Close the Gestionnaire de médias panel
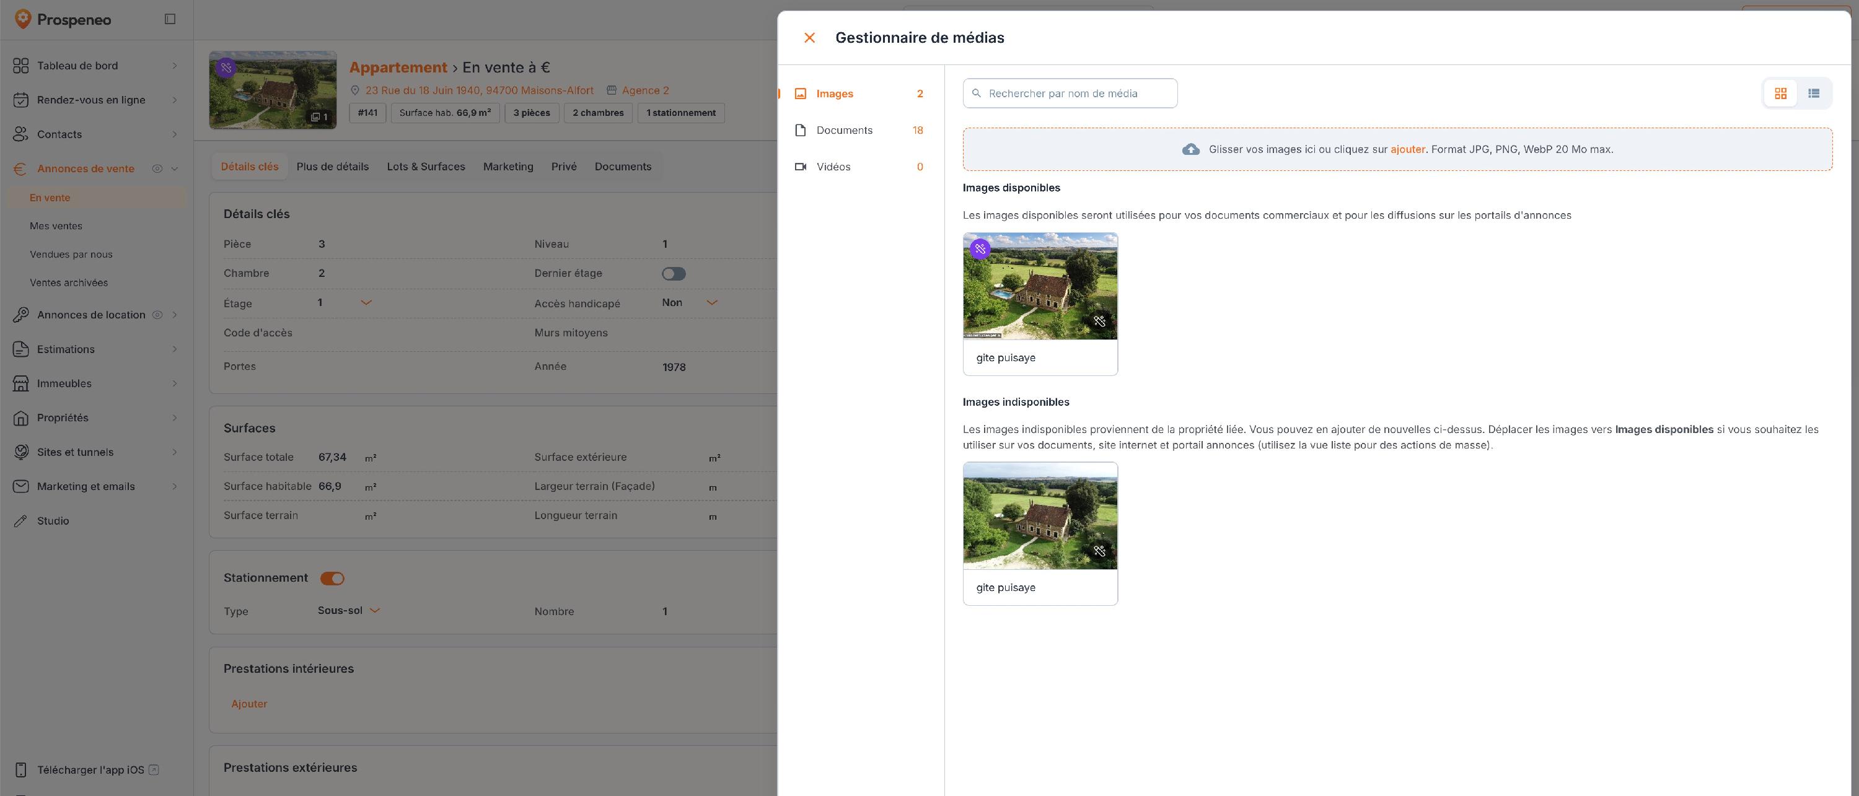This screenshot has width=1859, height=796. (x=810, y=38)
